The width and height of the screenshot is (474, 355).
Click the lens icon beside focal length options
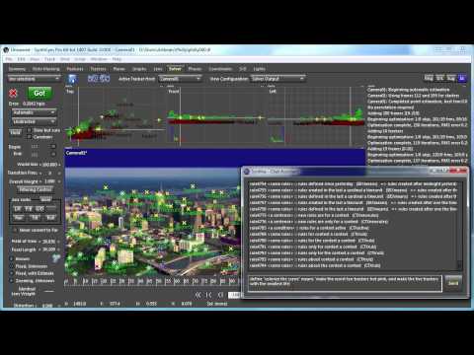(56, 258)
